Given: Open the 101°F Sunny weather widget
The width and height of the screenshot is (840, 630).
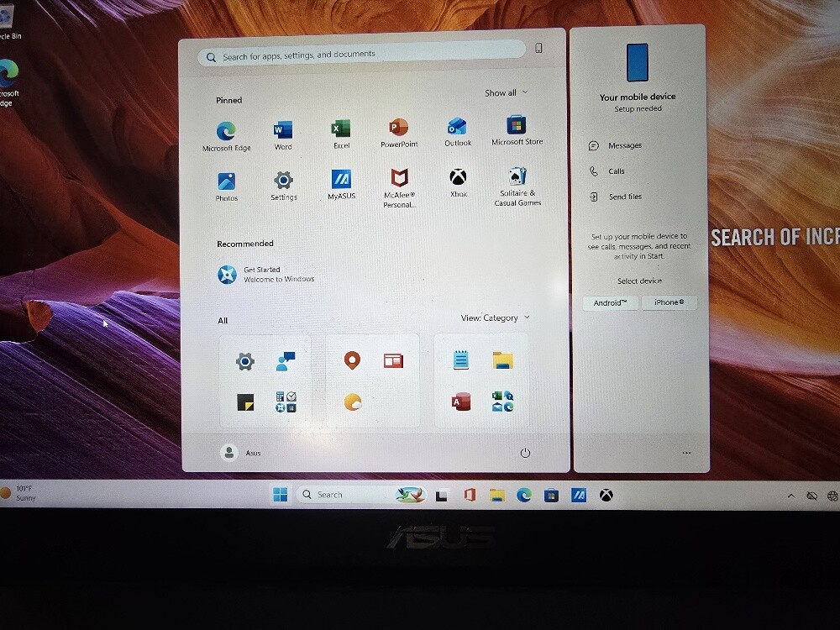Looking at the screenshot, I should click(18, 493).
